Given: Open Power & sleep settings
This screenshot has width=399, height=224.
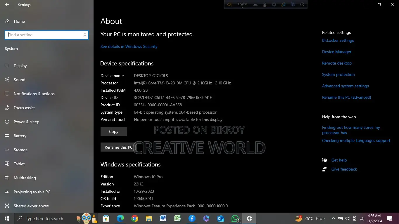Looking at the screenshot, I should [x=26, y=122].
